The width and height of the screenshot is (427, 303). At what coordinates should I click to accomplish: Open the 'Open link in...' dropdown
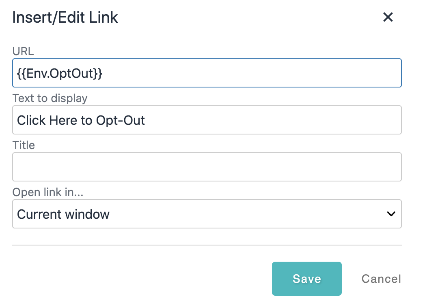pyautogui.click(x=207, y=214)
